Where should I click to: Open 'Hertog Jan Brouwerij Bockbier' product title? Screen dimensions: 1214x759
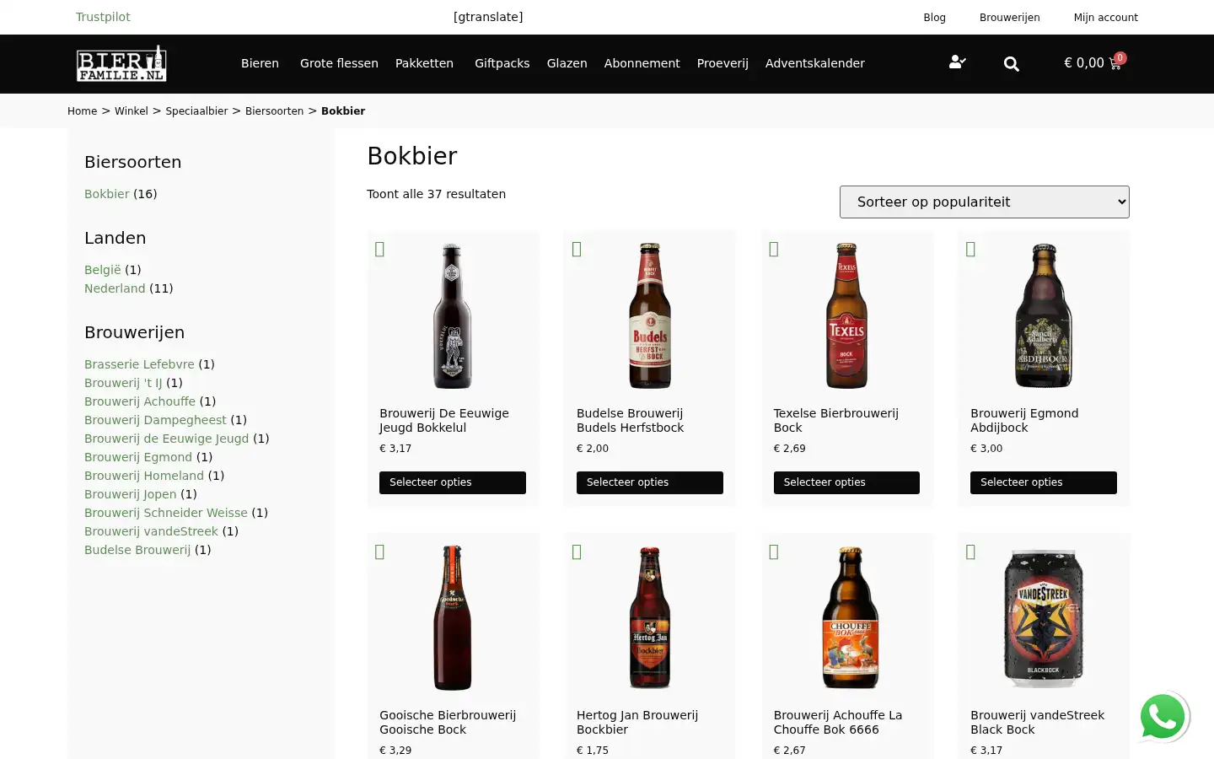click(x=637, y=722)
